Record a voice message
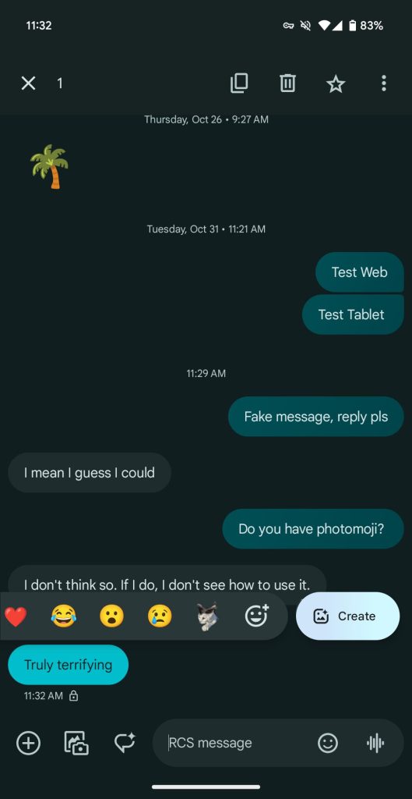Screen dimensions: 412x799 [x=375, y=743]
